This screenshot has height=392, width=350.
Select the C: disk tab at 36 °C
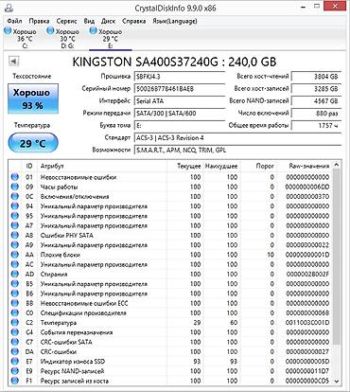20,38
